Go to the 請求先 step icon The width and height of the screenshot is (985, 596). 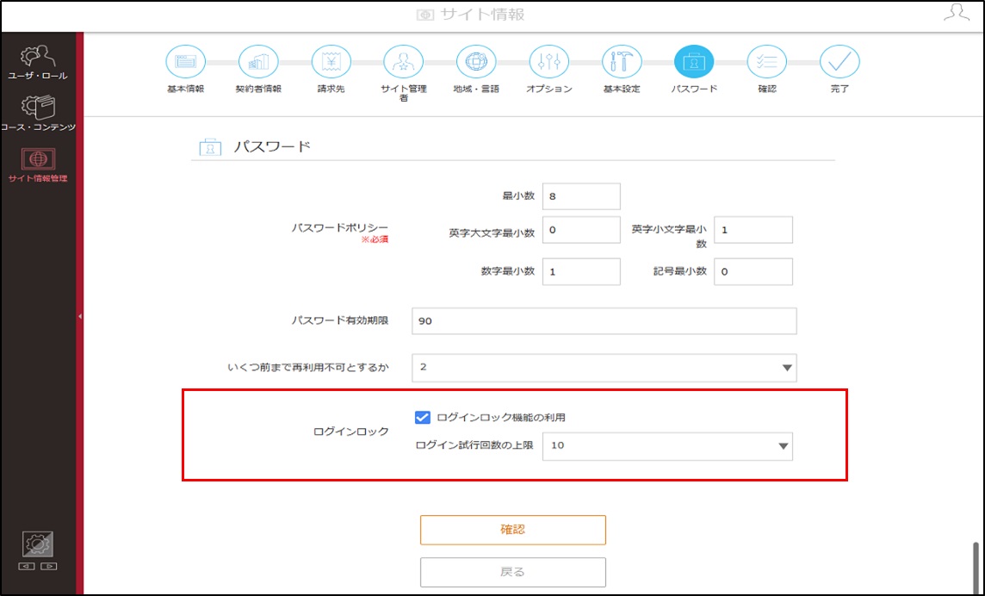331,62
